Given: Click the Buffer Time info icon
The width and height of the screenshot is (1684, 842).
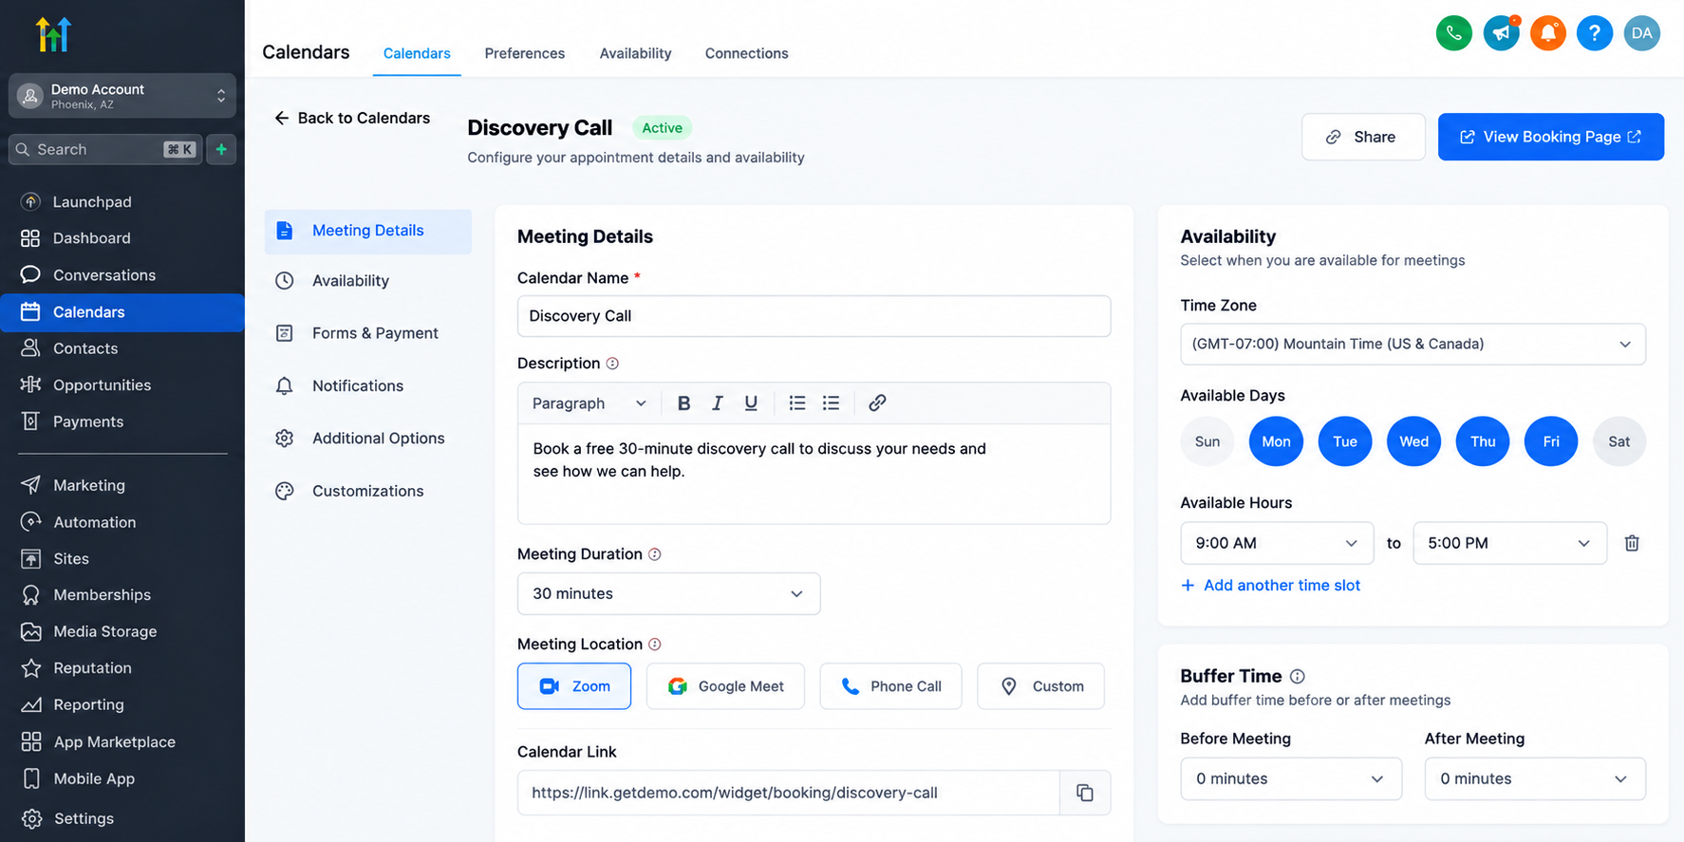Looking at the screenshot, I should click(1298, 676).
